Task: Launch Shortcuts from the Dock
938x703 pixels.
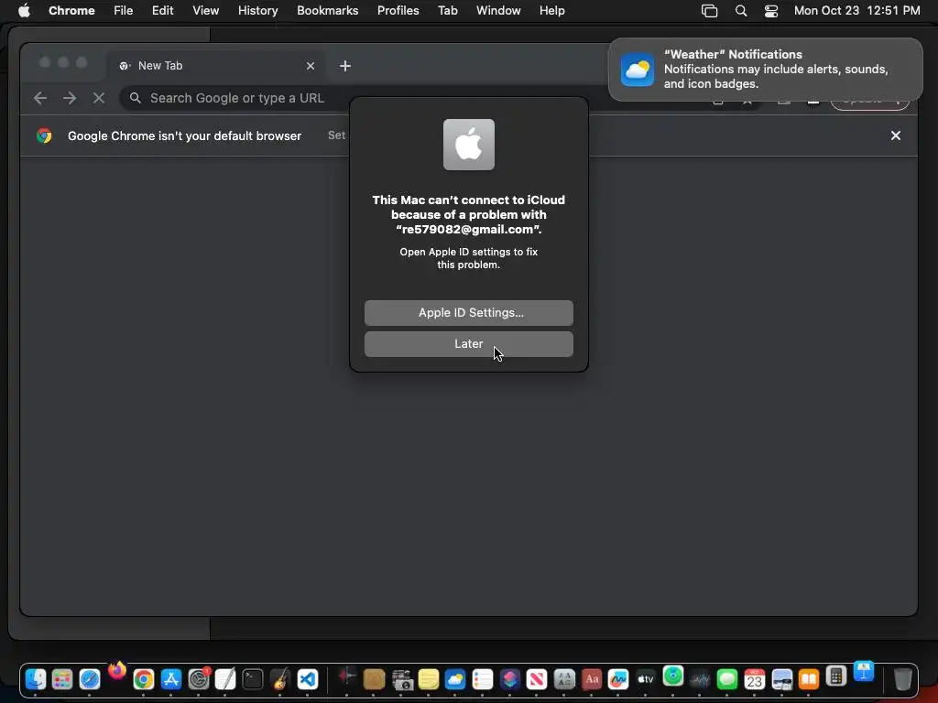Action: tap(509, 679)
